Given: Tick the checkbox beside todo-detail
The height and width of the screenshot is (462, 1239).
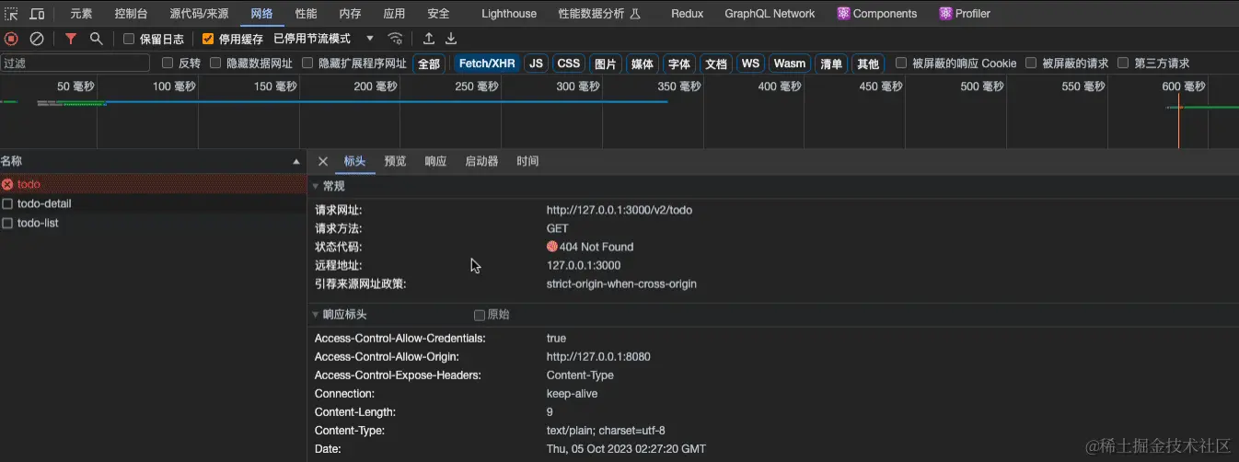Looking at the screenshot, I should click(x=7, y=203).
